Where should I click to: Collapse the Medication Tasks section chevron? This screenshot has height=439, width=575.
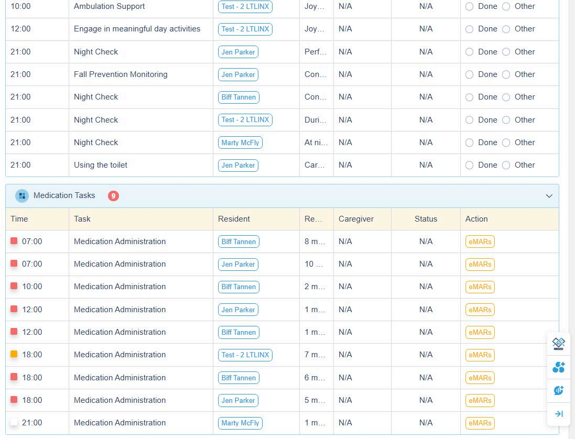click(x=549, y=196)
